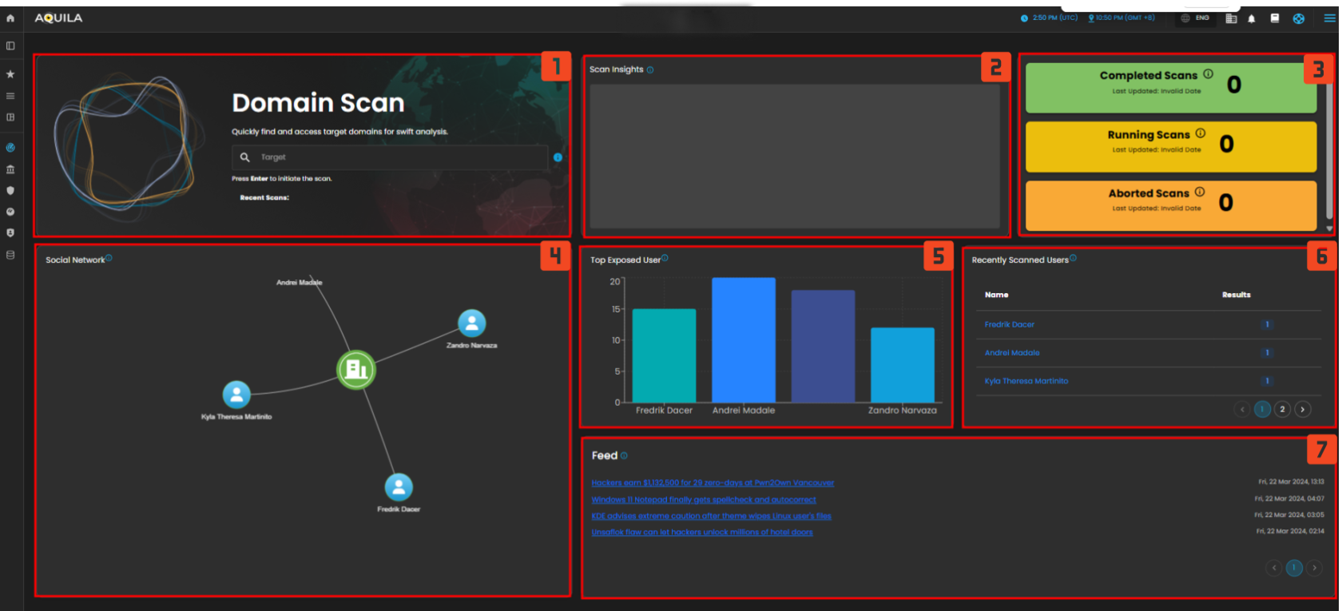Open the Pwn2Own Vancouver feed article
1342x611 pixels.
pyautogui.click(x=713, y=483)
